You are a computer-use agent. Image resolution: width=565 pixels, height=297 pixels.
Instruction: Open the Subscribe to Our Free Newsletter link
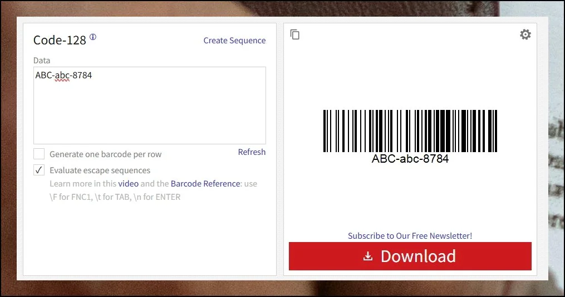[x=410, y=236]
